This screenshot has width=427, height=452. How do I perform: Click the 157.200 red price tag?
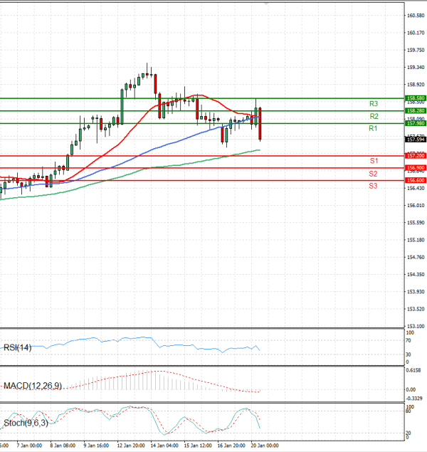(x=415, y=155)
